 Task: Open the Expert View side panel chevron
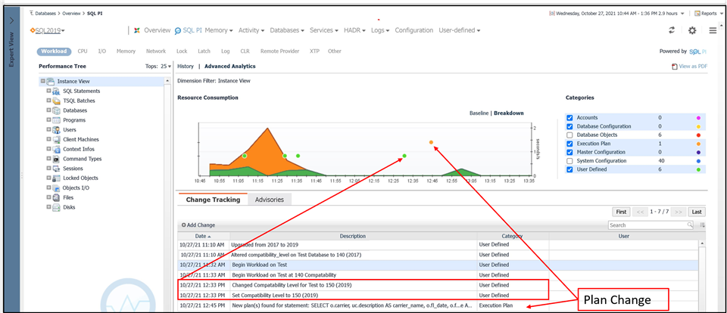pos(11,20)
